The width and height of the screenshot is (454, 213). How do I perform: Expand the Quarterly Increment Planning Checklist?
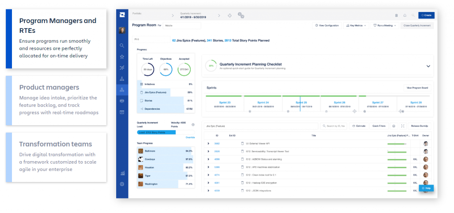(428, 66)
